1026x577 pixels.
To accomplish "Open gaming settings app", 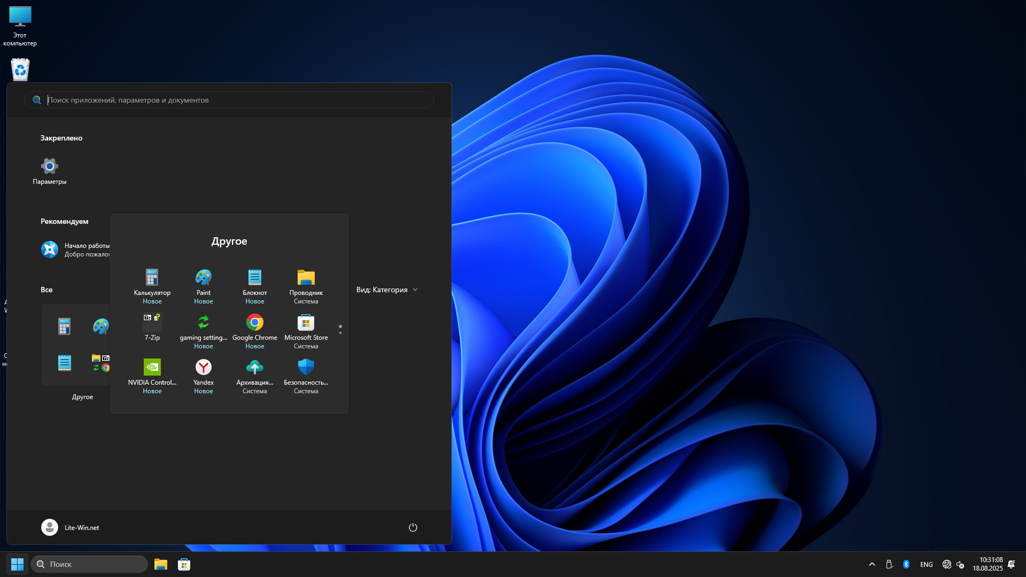I will point(203,323).
